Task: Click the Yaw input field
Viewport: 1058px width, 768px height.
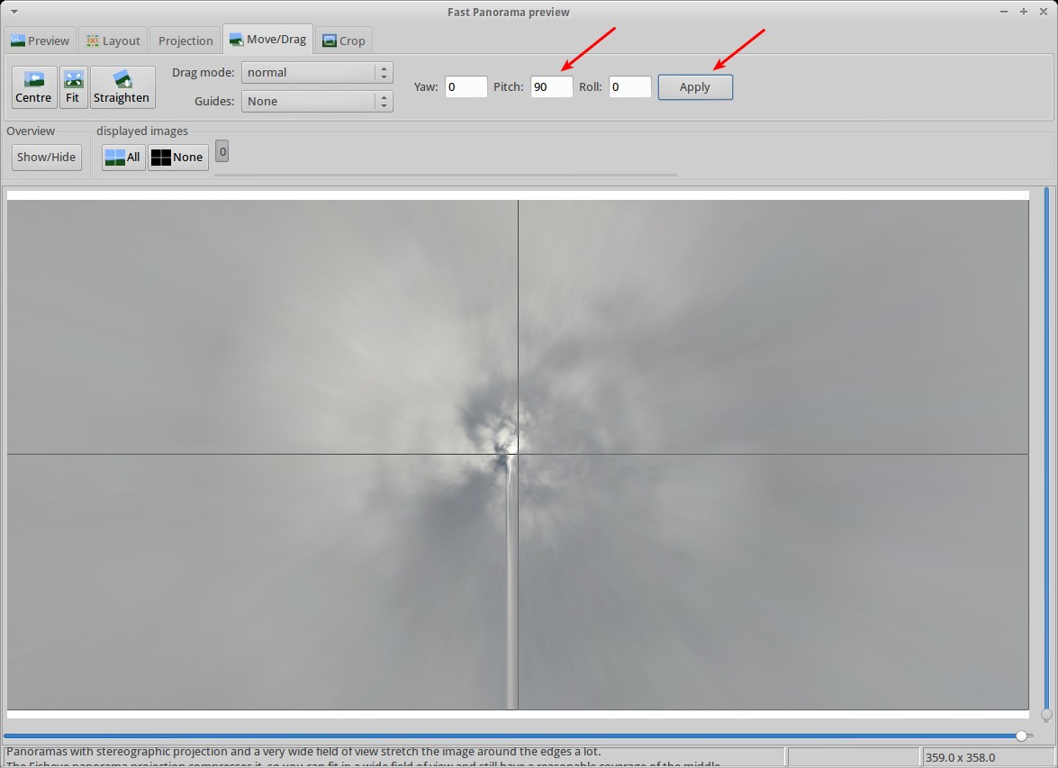Action: click(466, 86)
